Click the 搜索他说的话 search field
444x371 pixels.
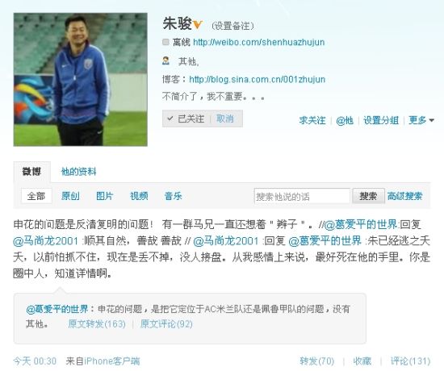[302, 196]
